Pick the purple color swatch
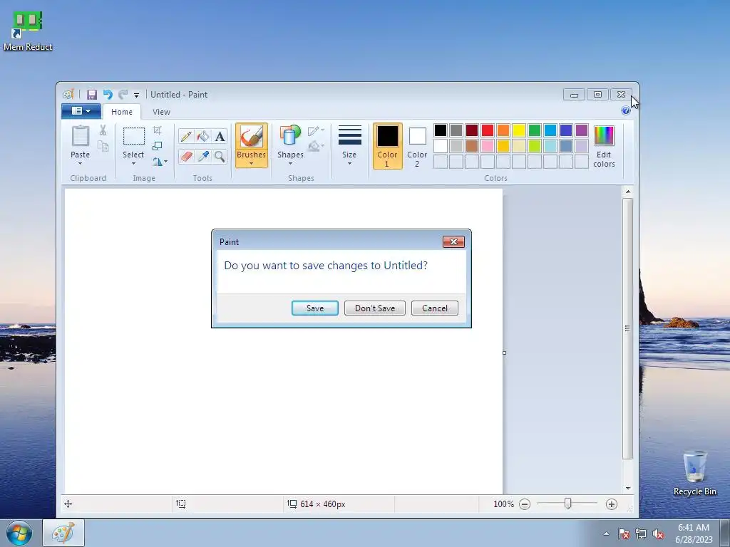 click(x=582, y=130)
